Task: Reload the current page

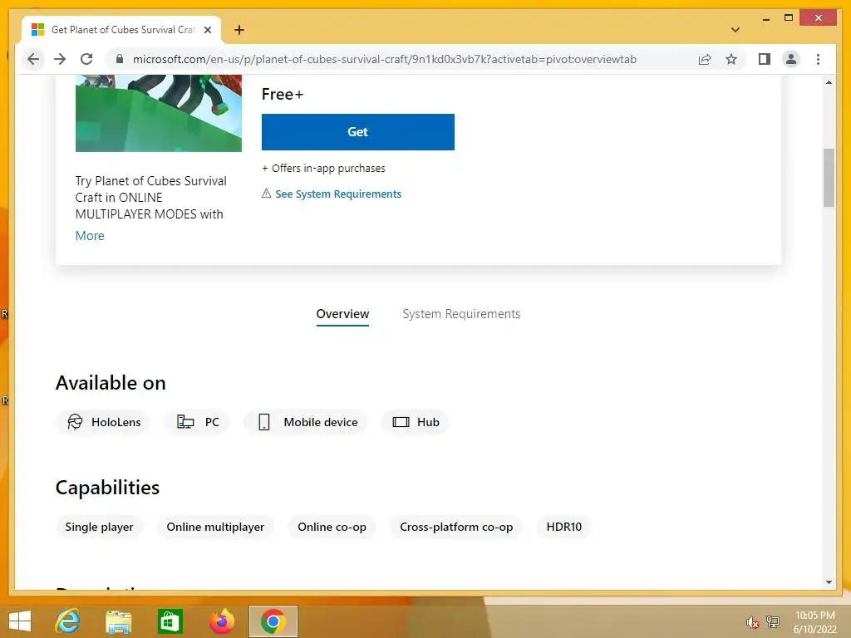Action: (86, 59)
